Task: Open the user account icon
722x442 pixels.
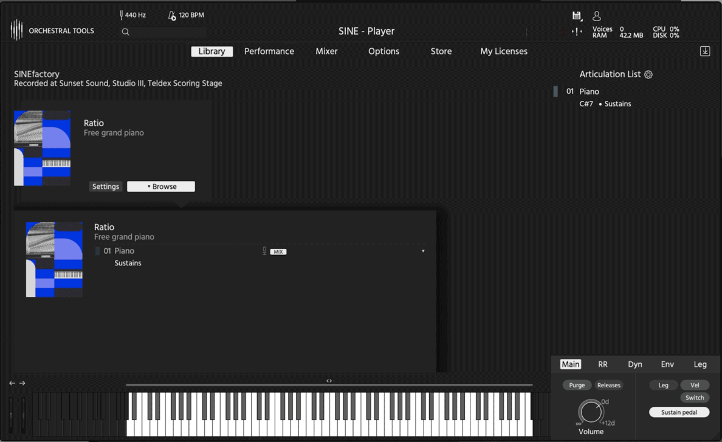Action: [x=597, y=16]
